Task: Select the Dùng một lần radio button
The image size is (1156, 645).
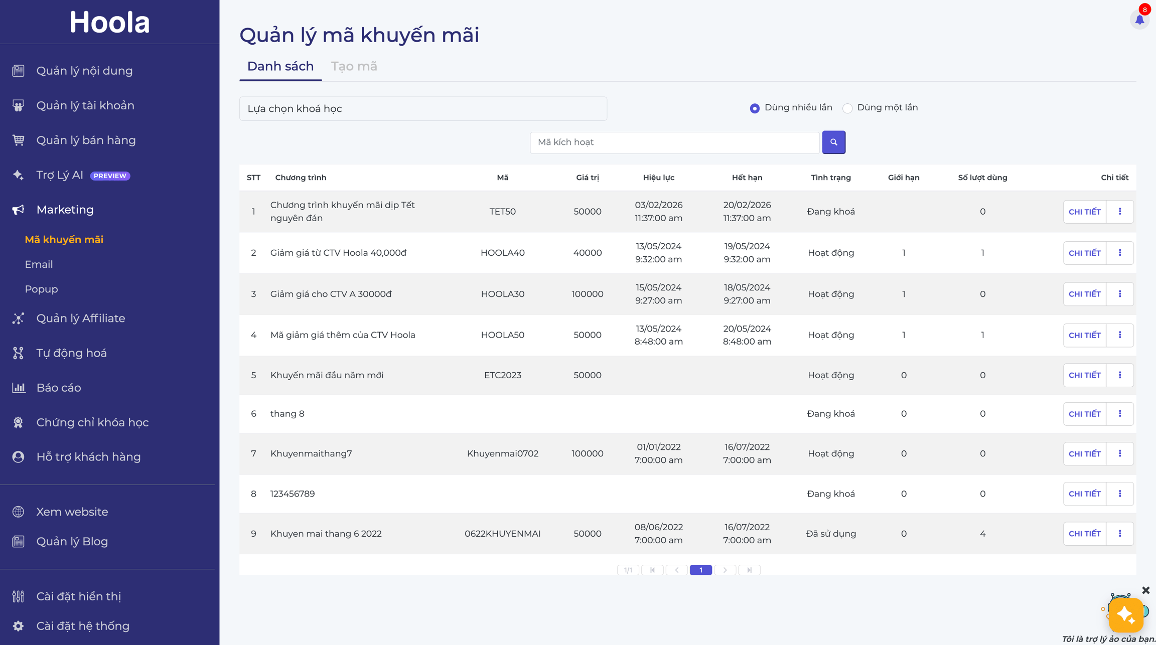Action: pos(847,108)
